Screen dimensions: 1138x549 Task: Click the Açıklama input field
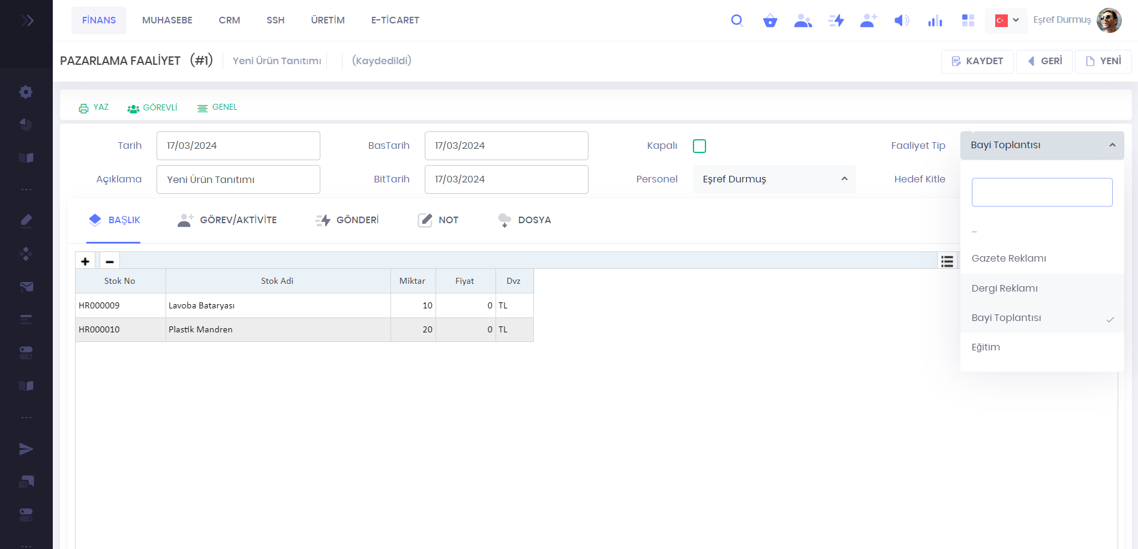238,179
